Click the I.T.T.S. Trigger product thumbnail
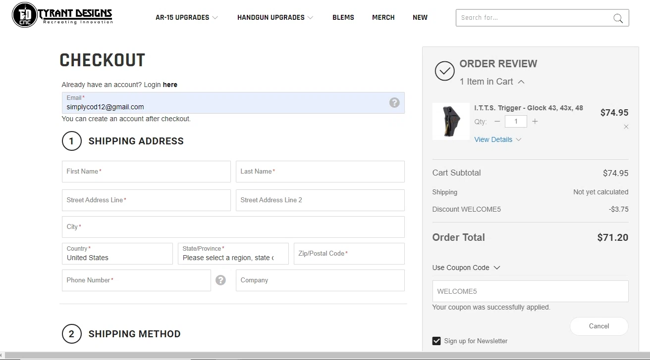This screenshot has height=360, width=650. (451, 121)
